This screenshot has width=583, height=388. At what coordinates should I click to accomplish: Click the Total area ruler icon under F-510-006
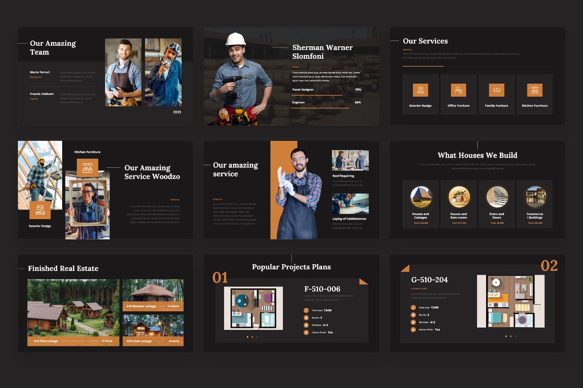(x=306, y=310)
